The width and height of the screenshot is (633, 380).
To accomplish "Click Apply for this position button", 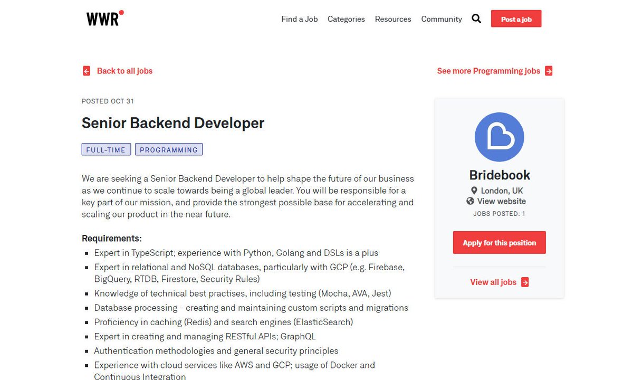I will click(x=500, y=243).
